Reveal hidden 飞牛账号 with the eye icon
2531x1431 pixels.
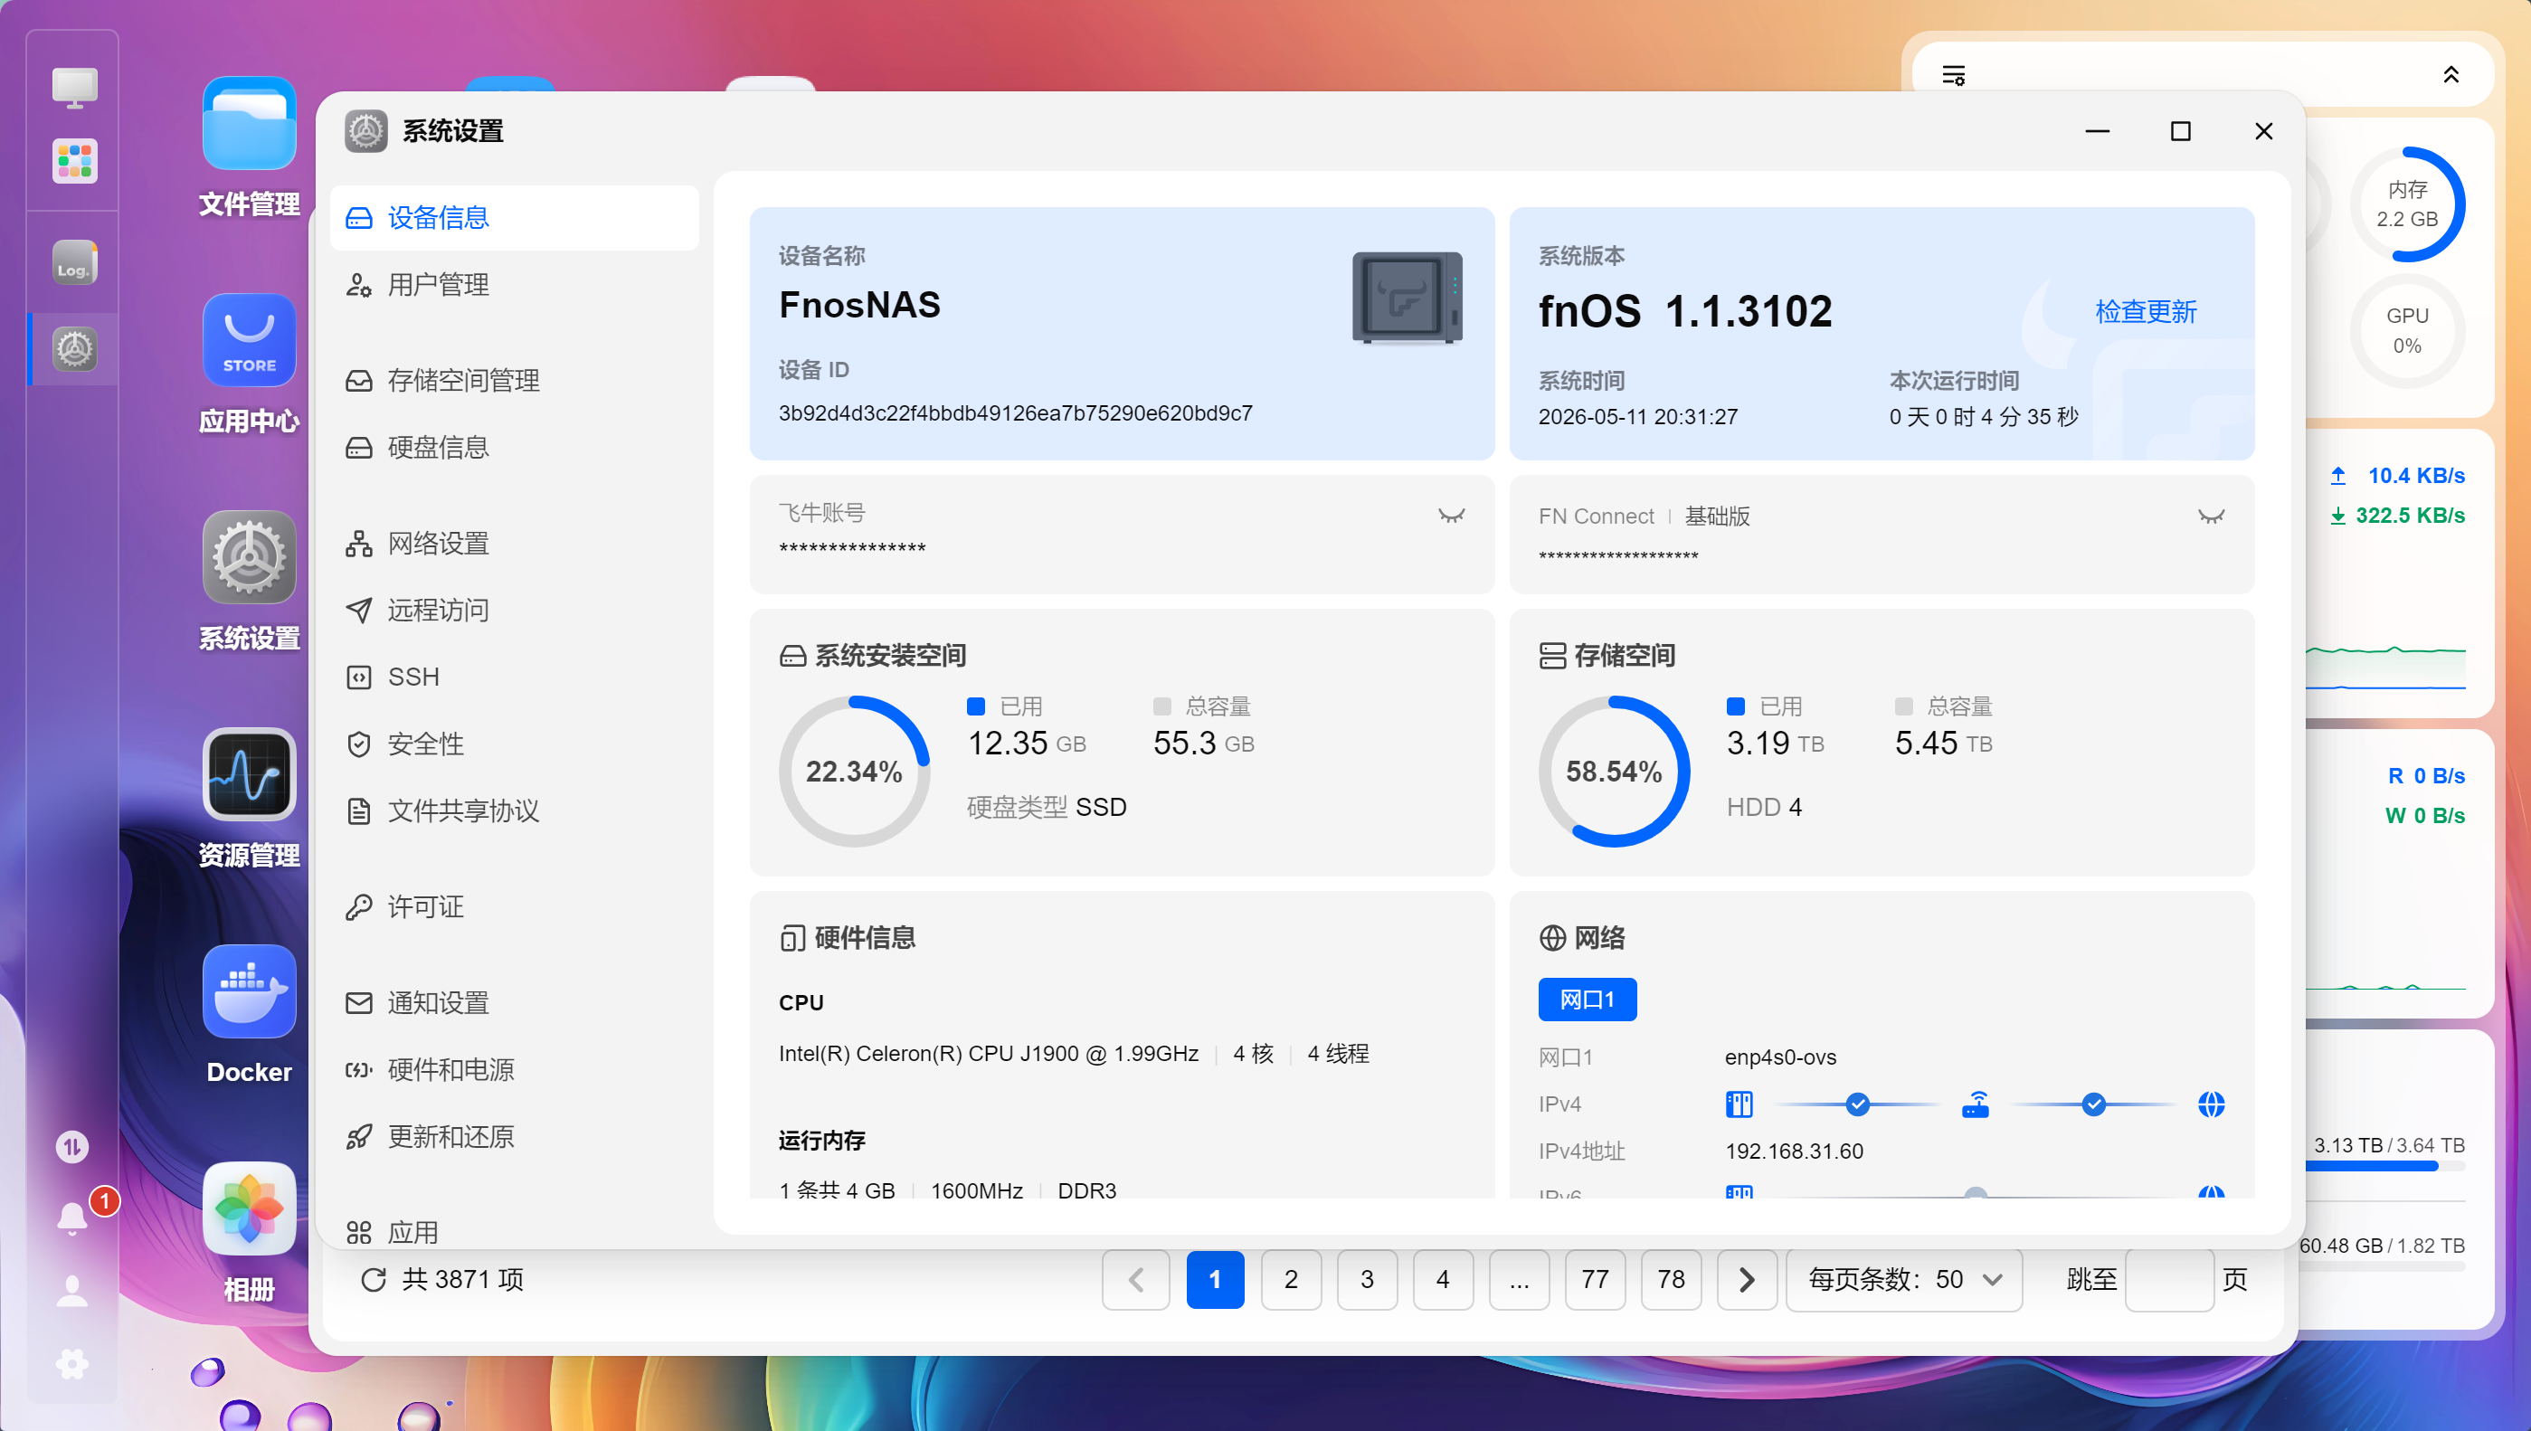tap(1451, 515)
